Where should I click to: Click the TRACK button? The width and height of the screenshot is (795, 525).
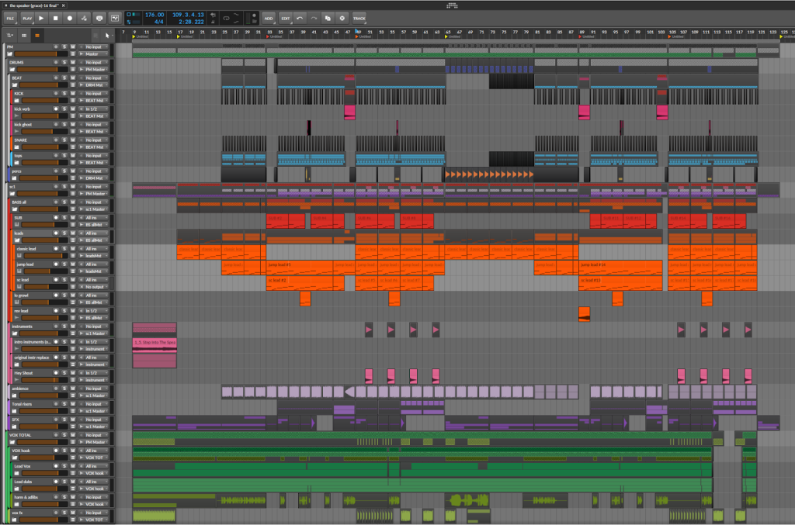click(359, 17)
